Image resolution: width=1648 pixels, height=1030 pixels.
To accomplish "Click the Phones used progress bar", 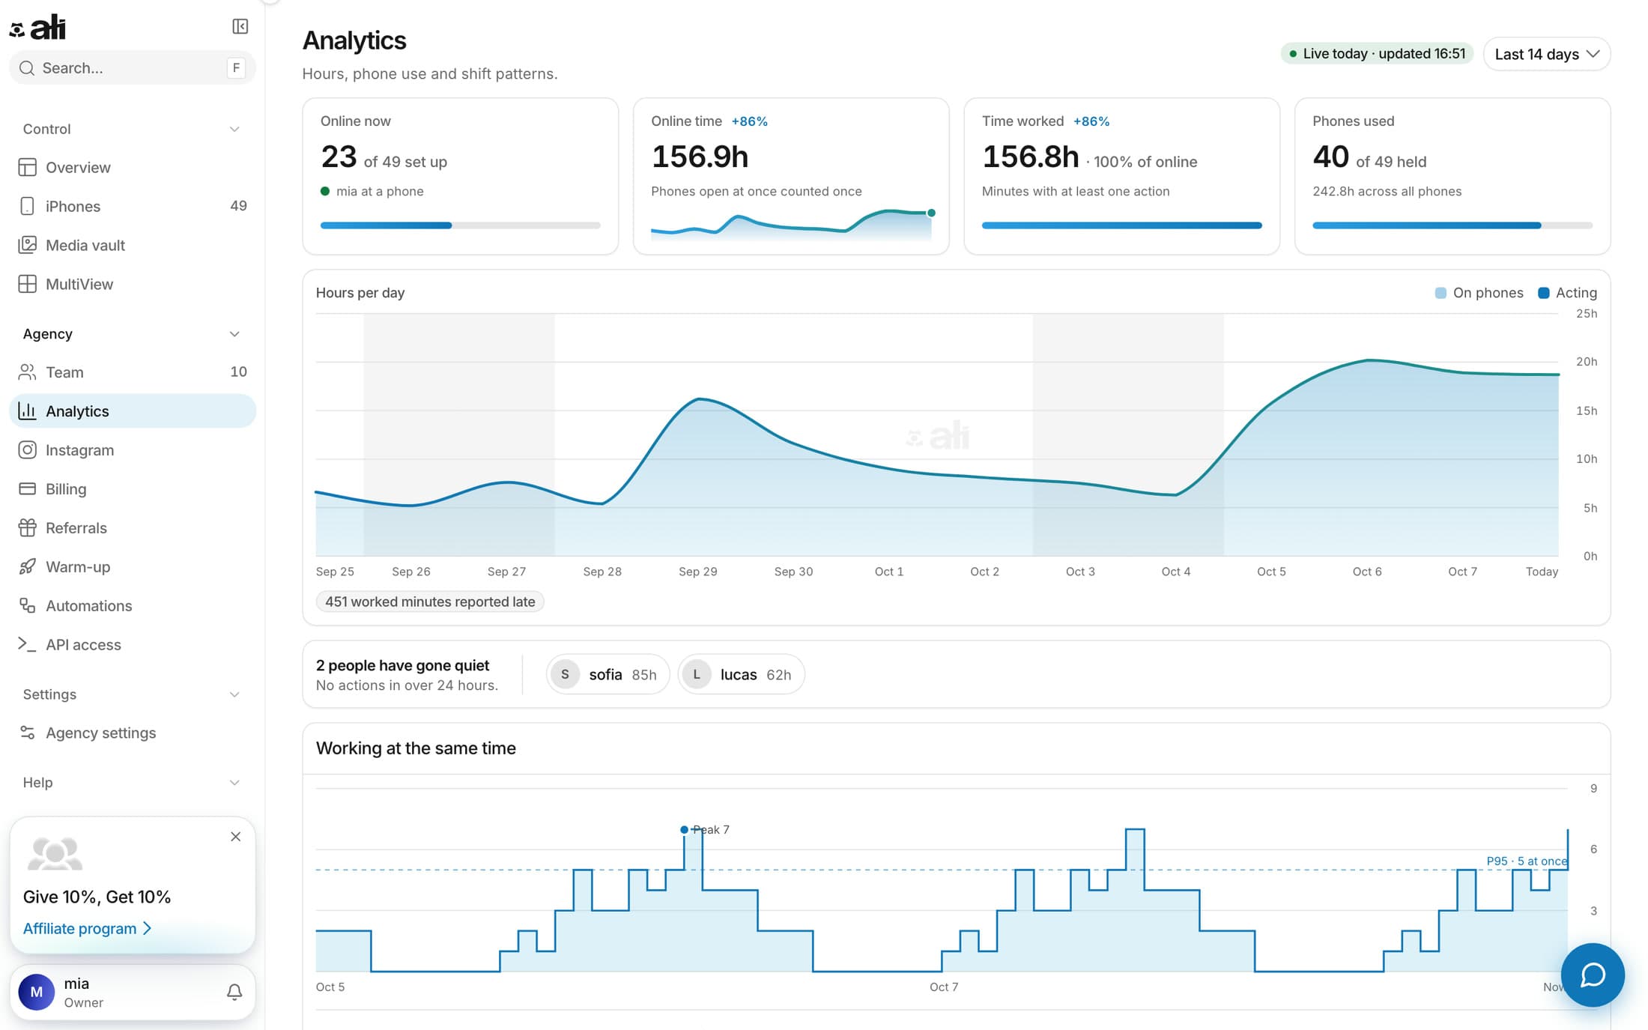I will (1452, 225).
